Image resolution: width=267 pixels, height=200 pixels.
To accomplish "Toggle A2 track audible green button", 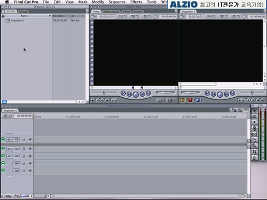I will point(3,156).
